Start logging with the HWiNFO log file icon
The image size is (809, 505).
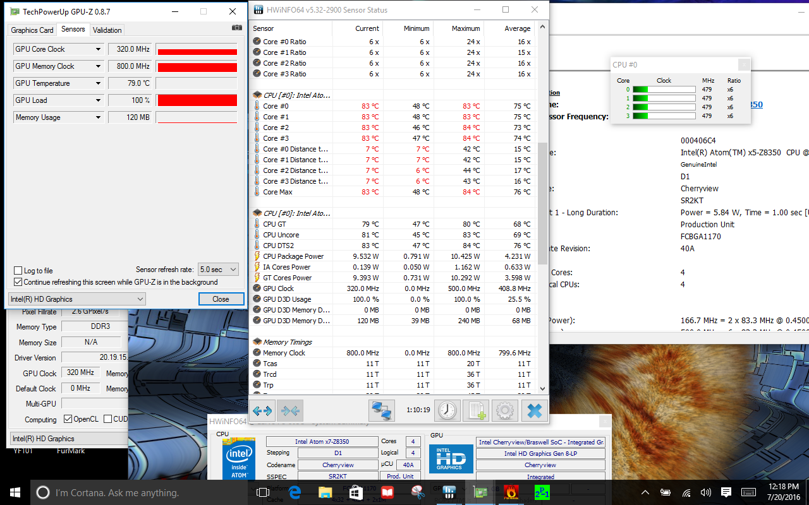(476, 410)
